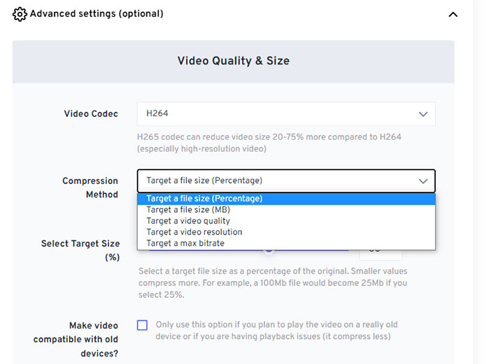Click the Compression Method label
This screenshot has height=364, width=488.
(90, 188)
